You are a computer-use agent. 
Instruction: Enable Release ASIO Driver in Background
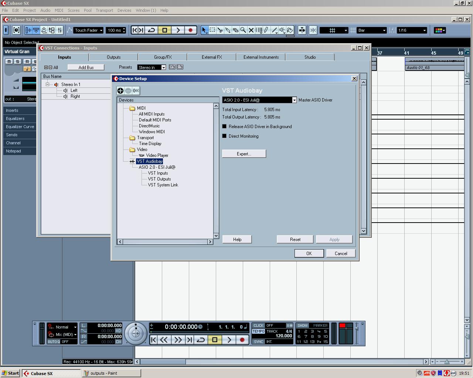pyautogui.click(x=224, y=126)
